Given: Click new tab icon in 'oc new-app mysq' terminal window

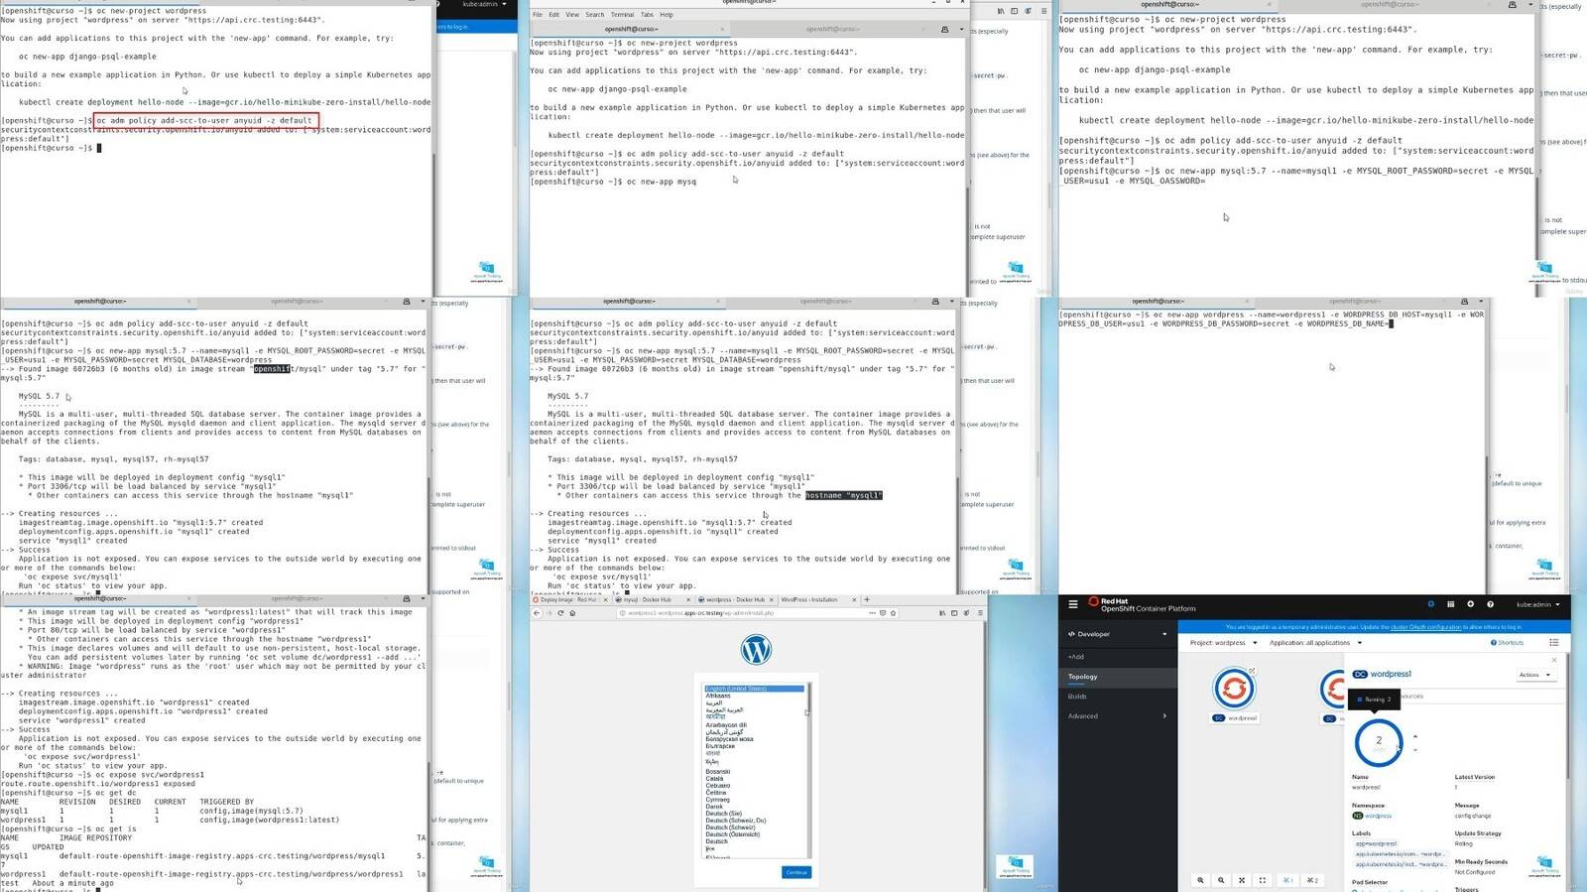Looking at the screenshot, I should [x=944, y=29].
